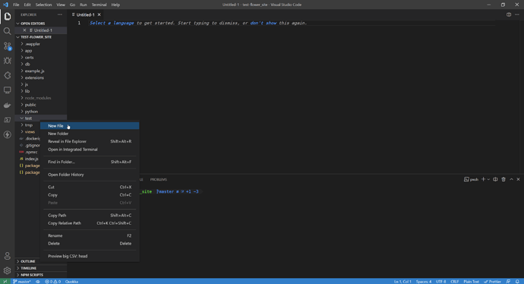Open the Docker sidebar view
Viewport: 524px width, 284px height.
pyautogui.click(x=7, y=106)
